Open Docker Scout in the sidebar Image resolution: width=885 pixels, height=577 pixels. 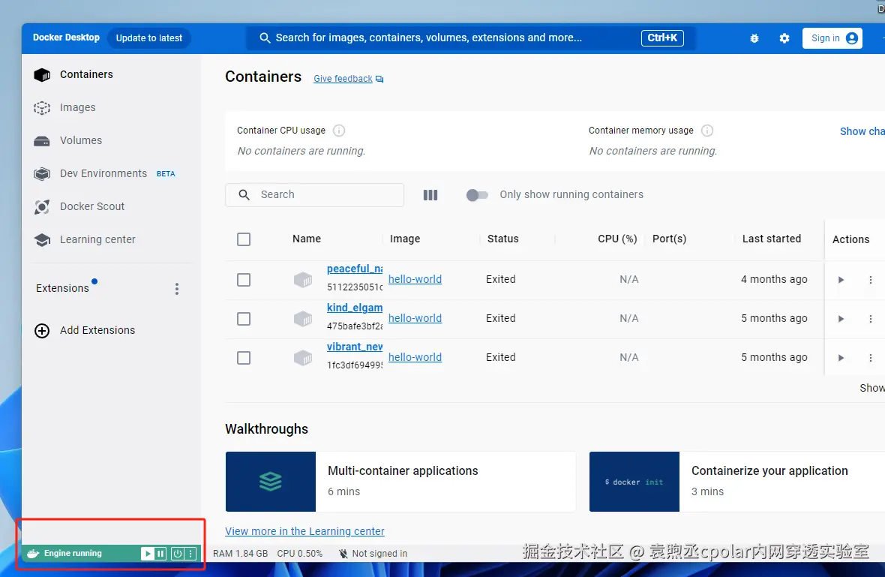92,206
